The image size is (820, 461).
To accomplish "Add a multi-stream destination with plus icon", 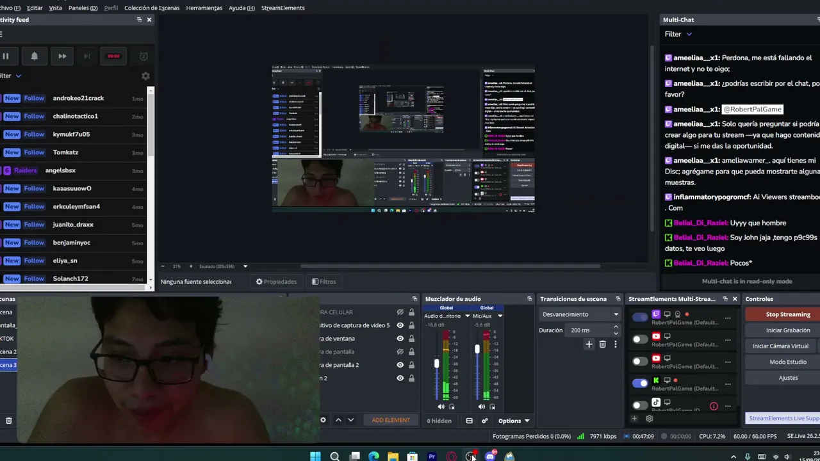I will click(x=634, y=419).
